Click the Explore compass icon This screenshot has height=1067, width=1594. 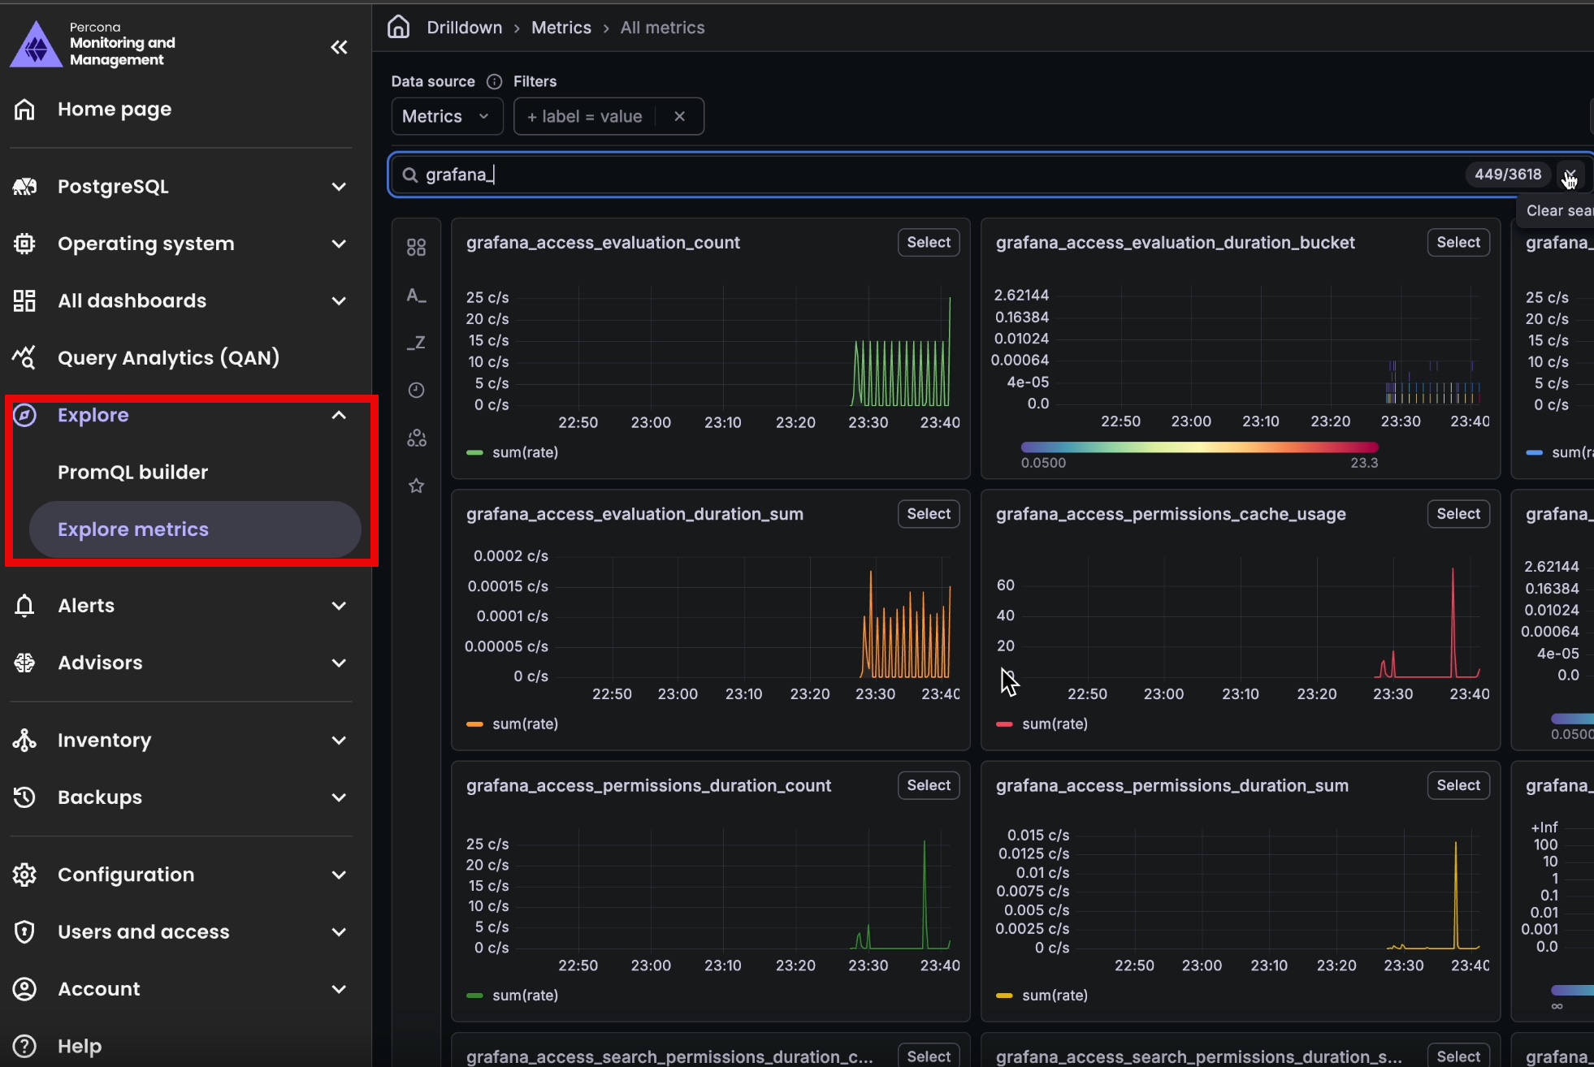(24, 415)
